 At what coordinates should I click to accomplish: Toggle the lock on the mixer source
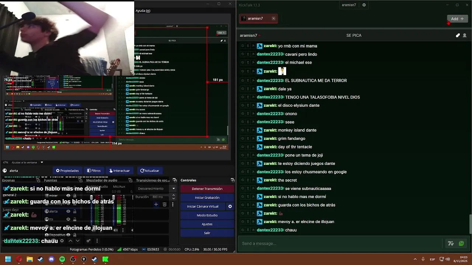[74, 196]
